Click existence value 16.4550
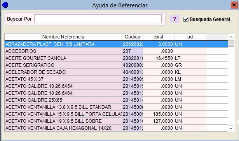The width and height of the screenshot is (239, 141). 159,58
